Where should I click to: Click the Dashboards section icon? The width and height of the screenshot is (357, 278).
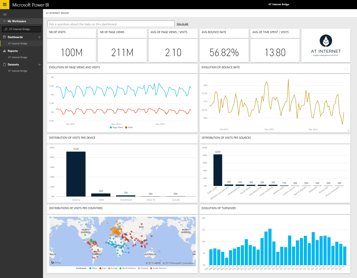(4, 37)
